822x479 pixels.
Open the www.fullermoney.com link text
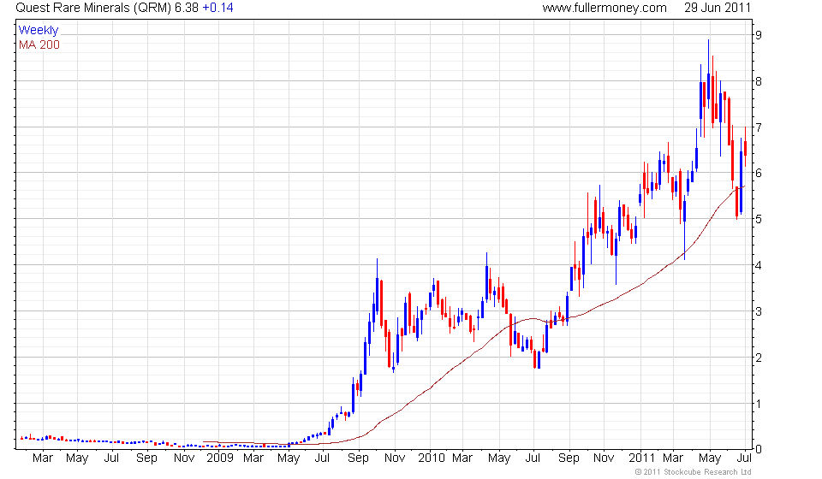[605, 8]
